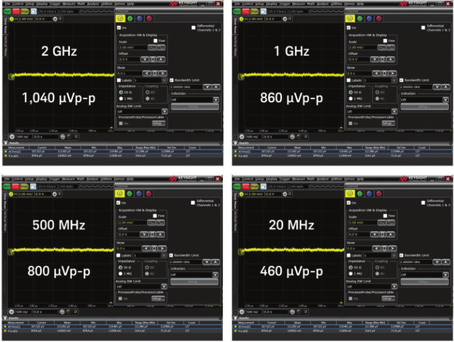Open Utilities menu in 500 MHz window

(x=106, y=179)
